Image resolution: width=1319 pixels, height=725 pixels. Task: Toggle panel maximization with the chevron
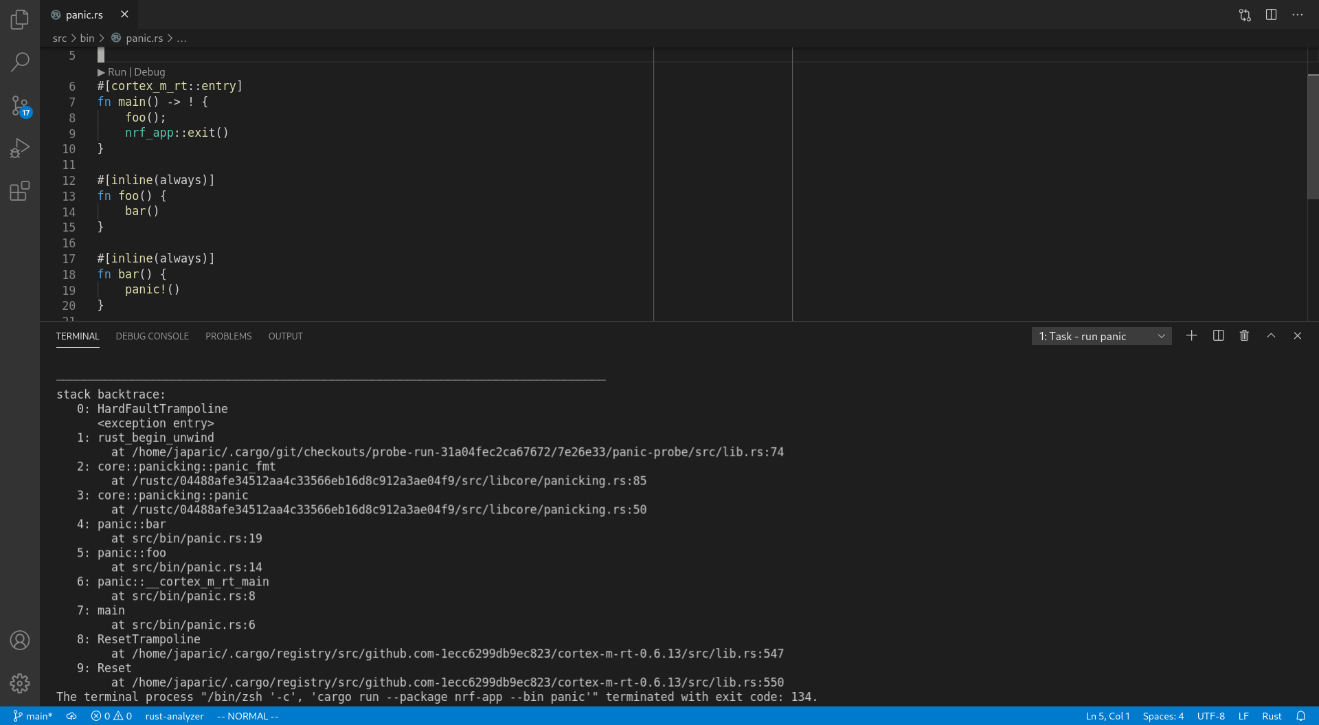[1271, 335]
